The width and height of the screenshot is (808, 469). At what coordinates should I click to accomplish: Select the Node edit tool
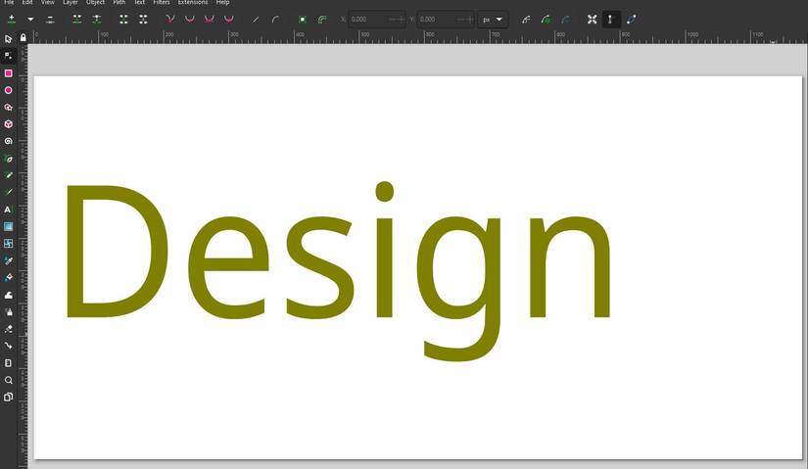point(8,56)
